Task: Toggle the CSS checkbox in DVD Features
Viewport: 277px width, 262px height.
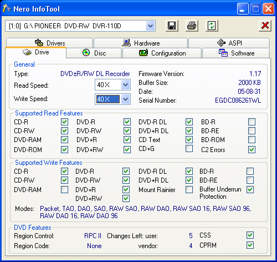Action: tap(250, 235)
